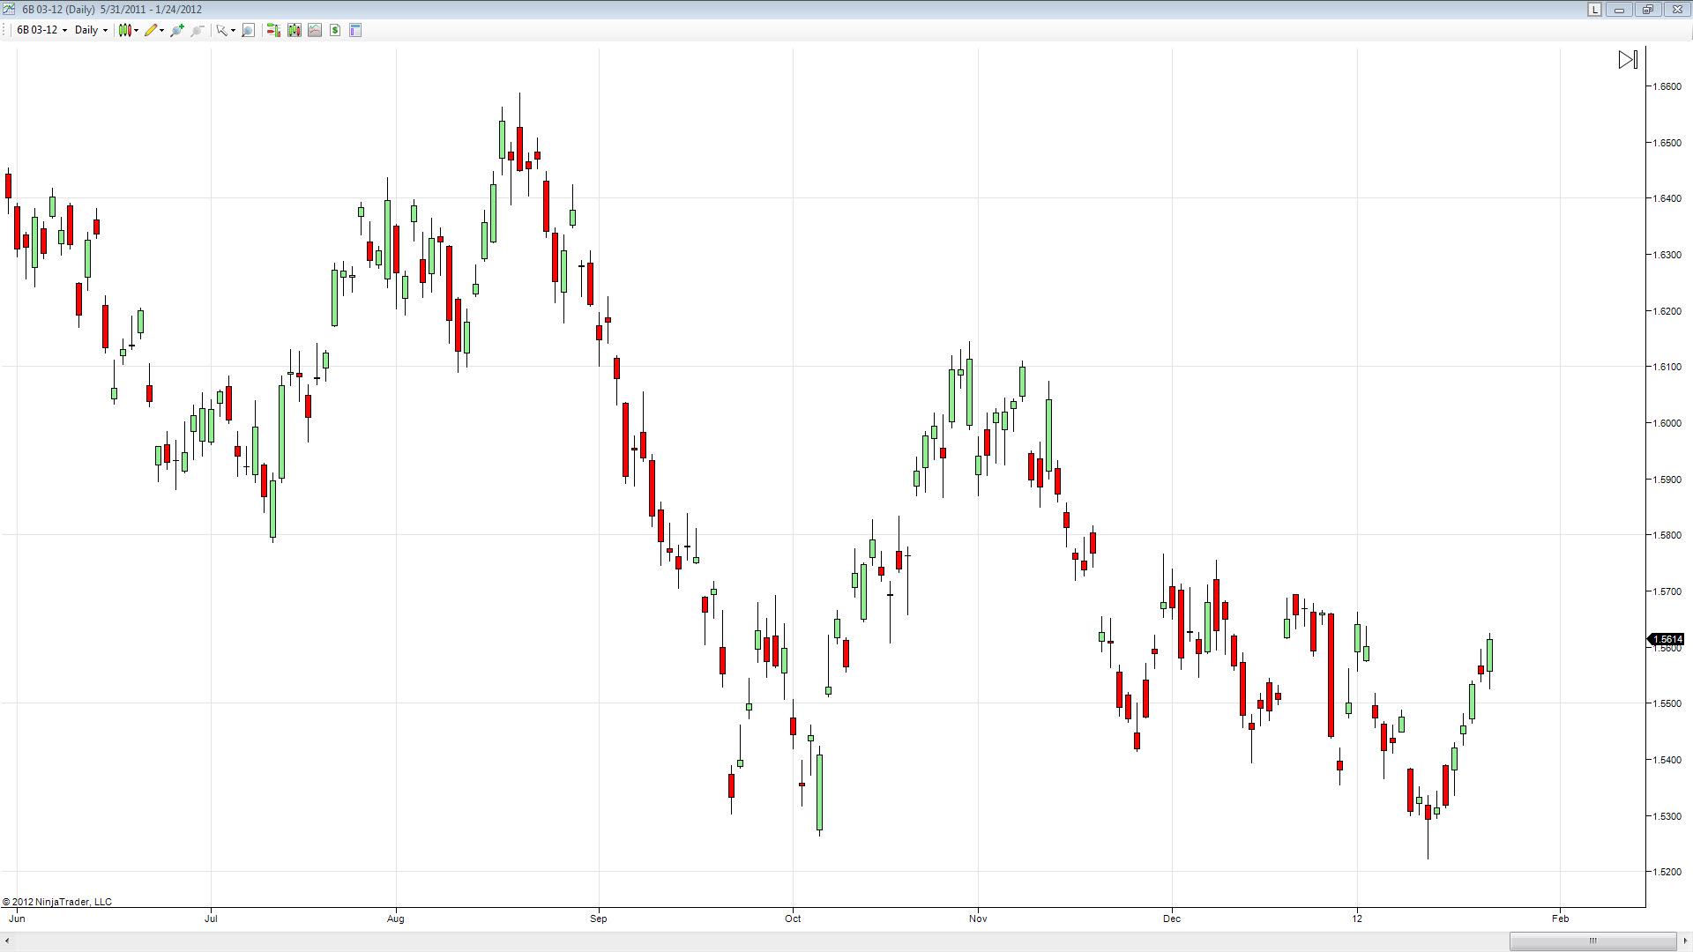Click the 1.5614 current price marker

click(1667, 639)
